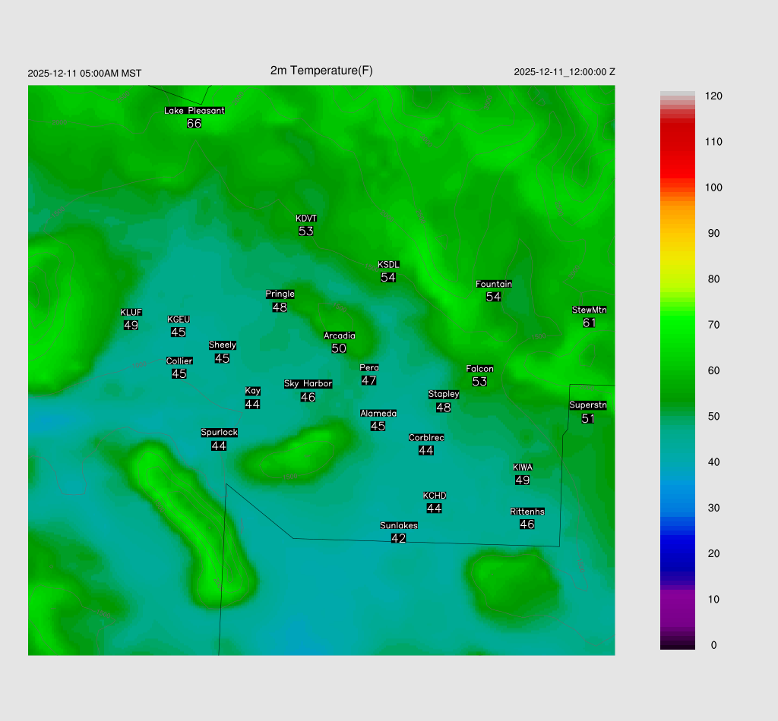Select the KDVT station temperature marker
The height and width of the screenshot is (721, 778).
306,231
